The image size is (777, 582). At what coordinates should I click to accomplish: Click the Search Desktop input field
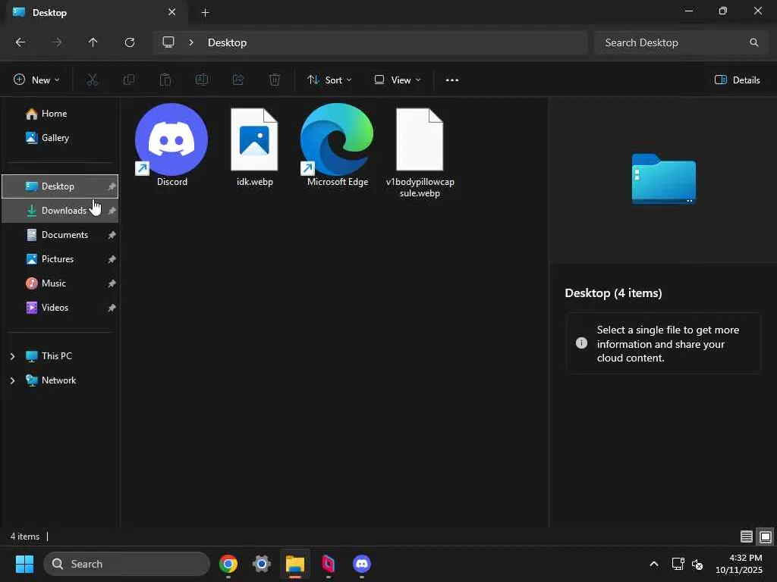pos(672,42)
